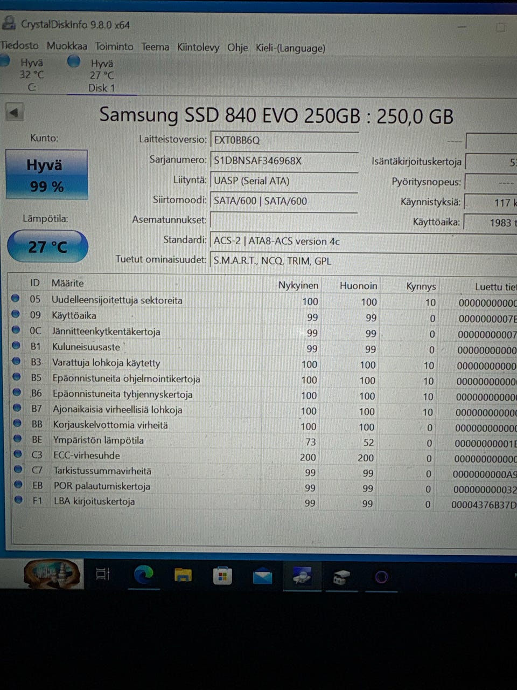
Task: Click the Standardi field ACS-2
Action: point(364,241)
